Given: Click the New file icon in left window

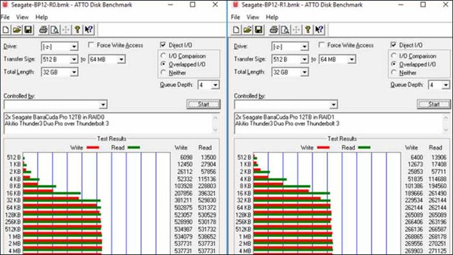Looking at the screenshot, I should [x=6, y=30].
